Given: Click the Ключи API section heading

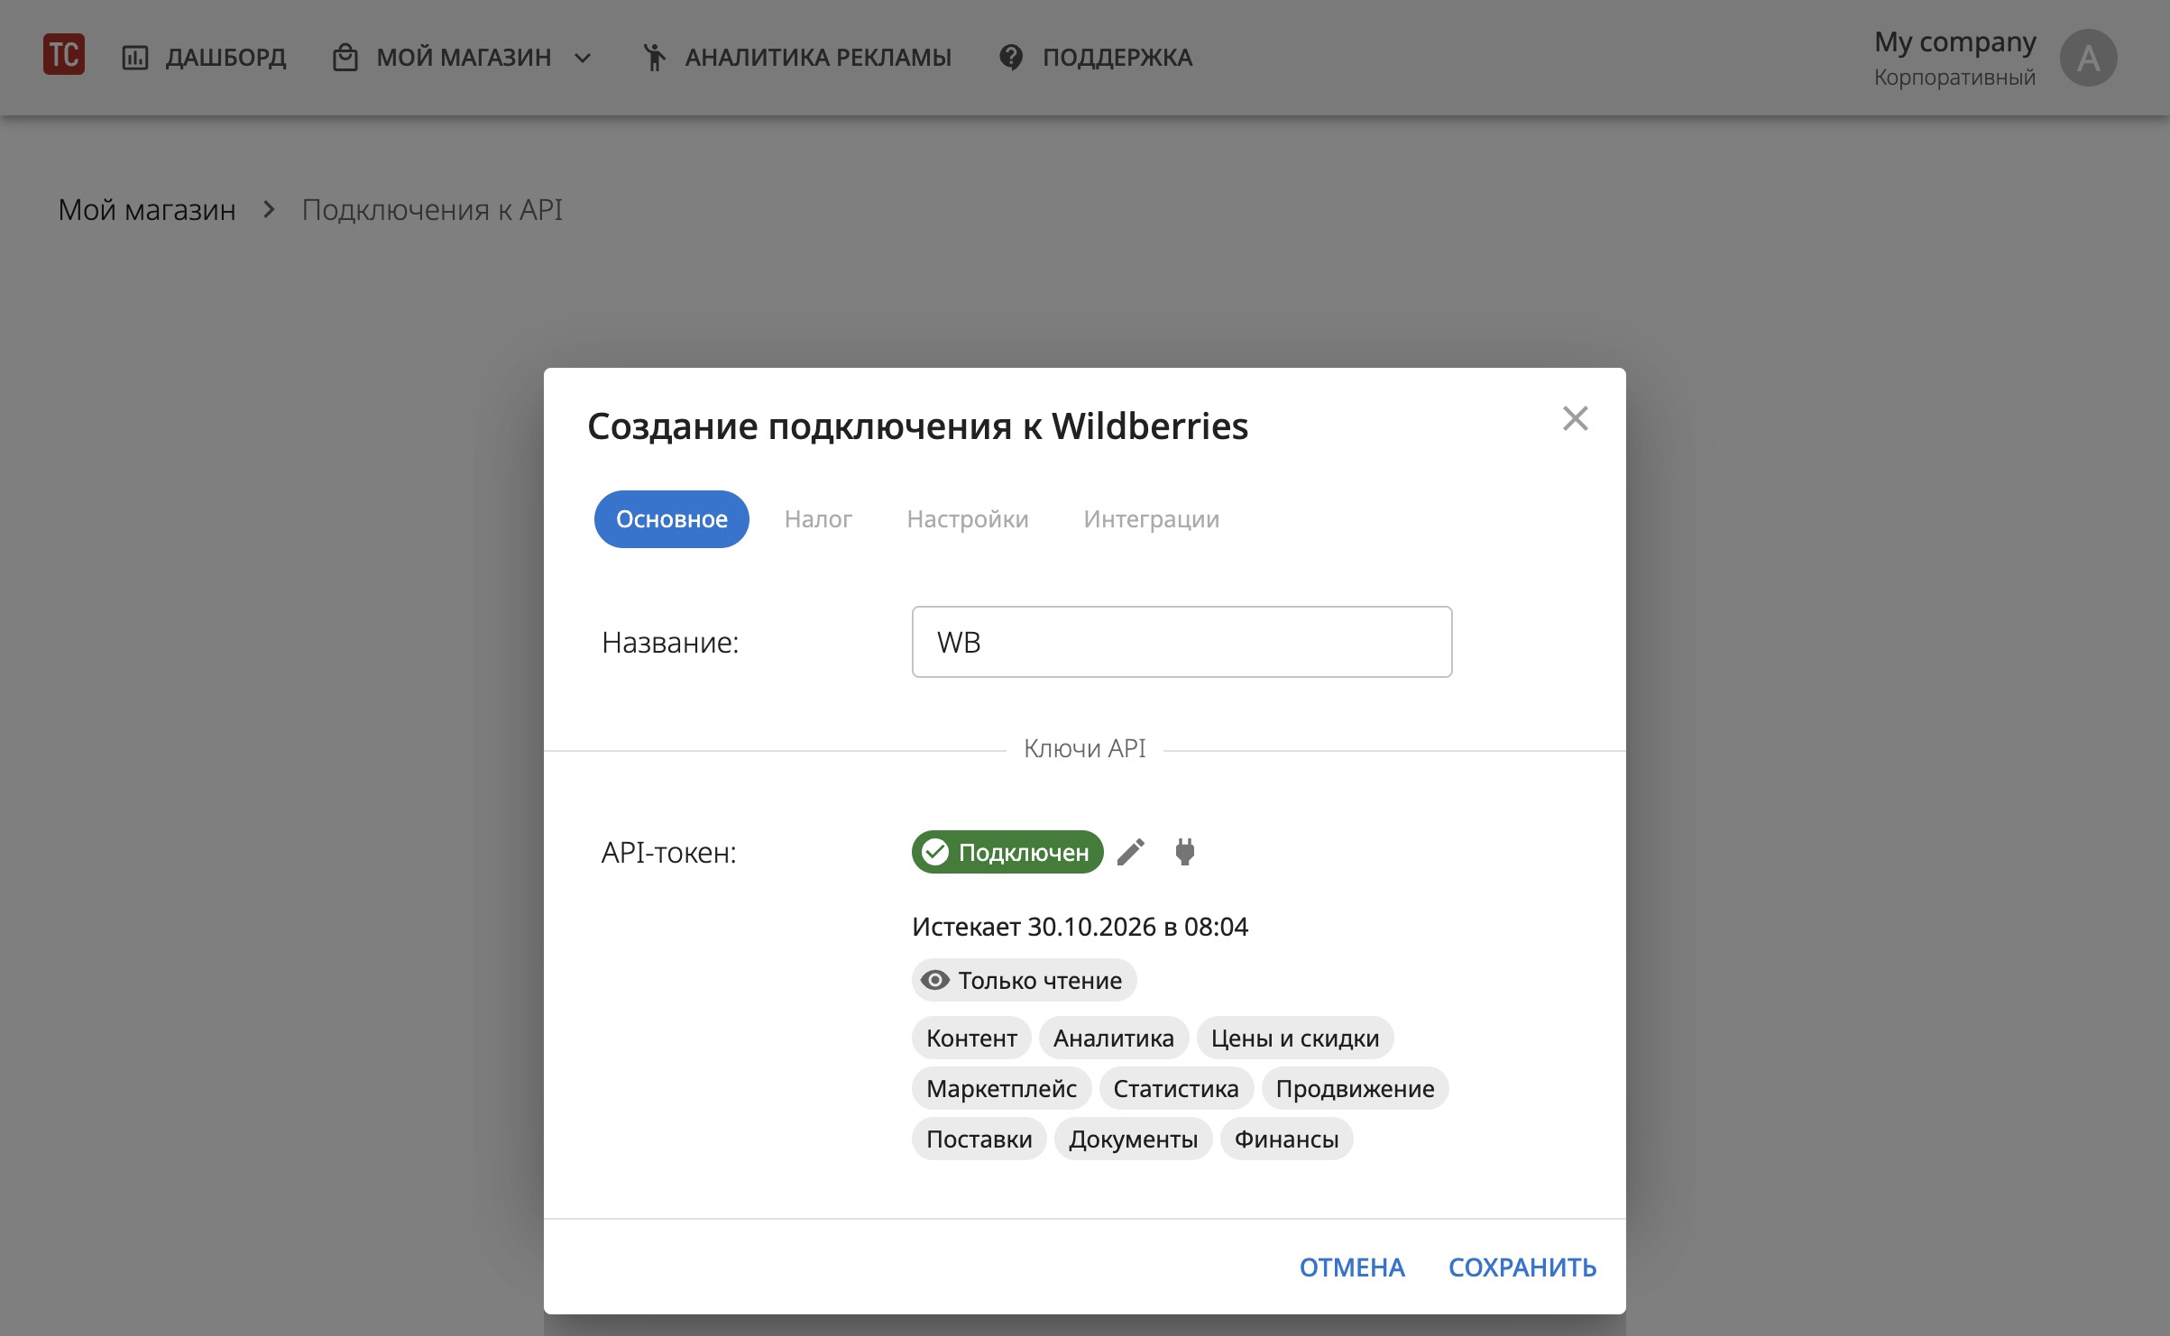Looking at the screenshot, I should click(x=1085, y=748).
